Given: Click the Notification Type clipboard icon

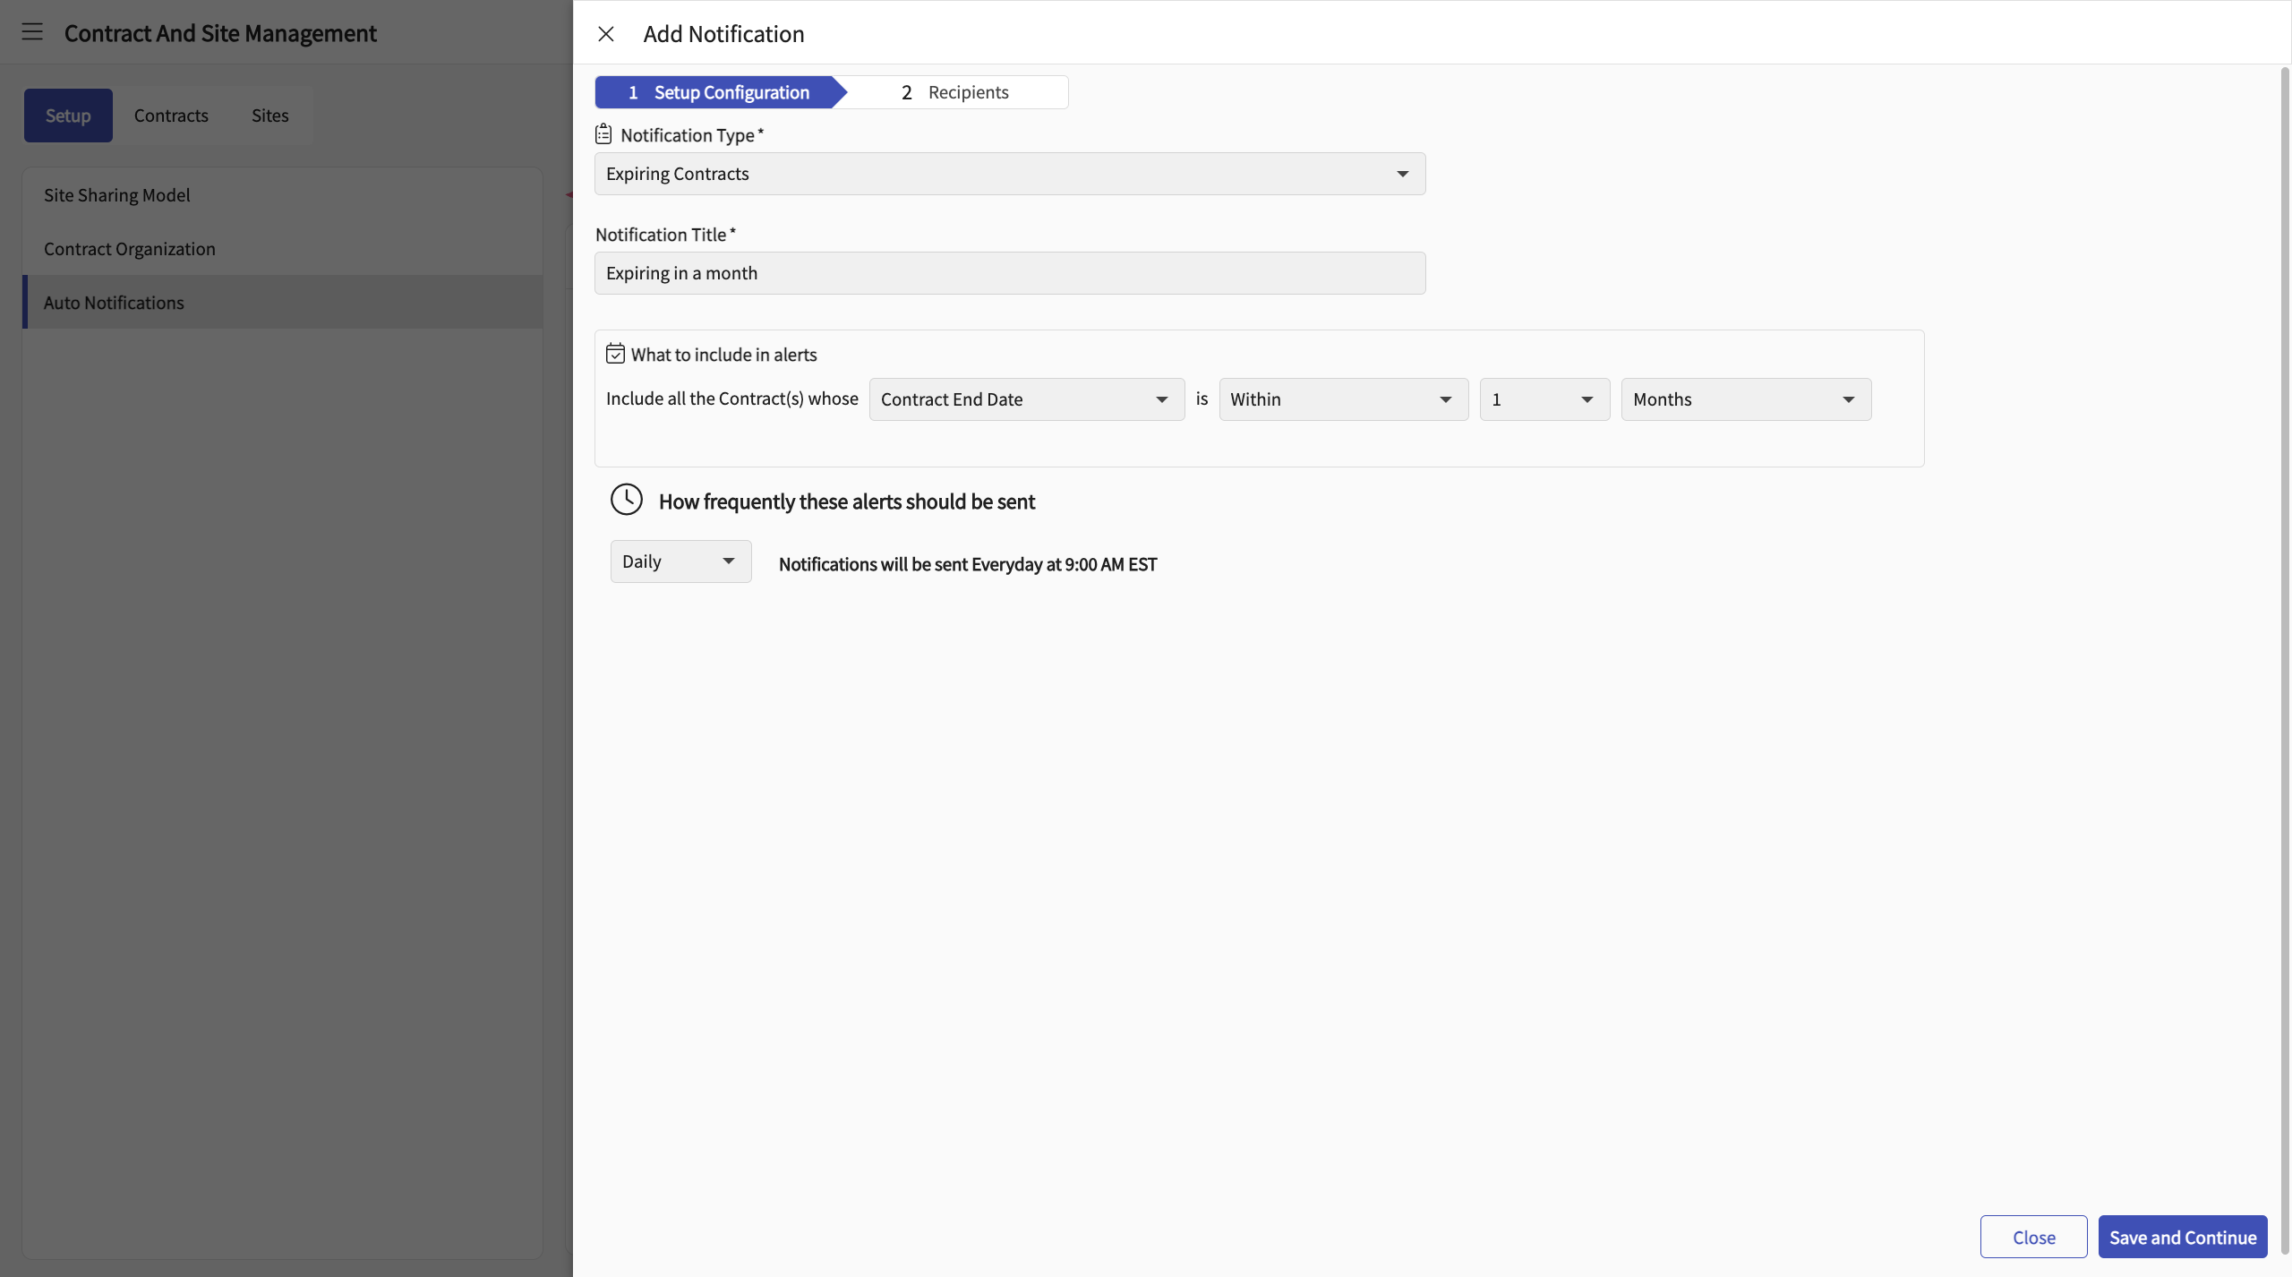Looking at the screenshot, I should [603, 134].
